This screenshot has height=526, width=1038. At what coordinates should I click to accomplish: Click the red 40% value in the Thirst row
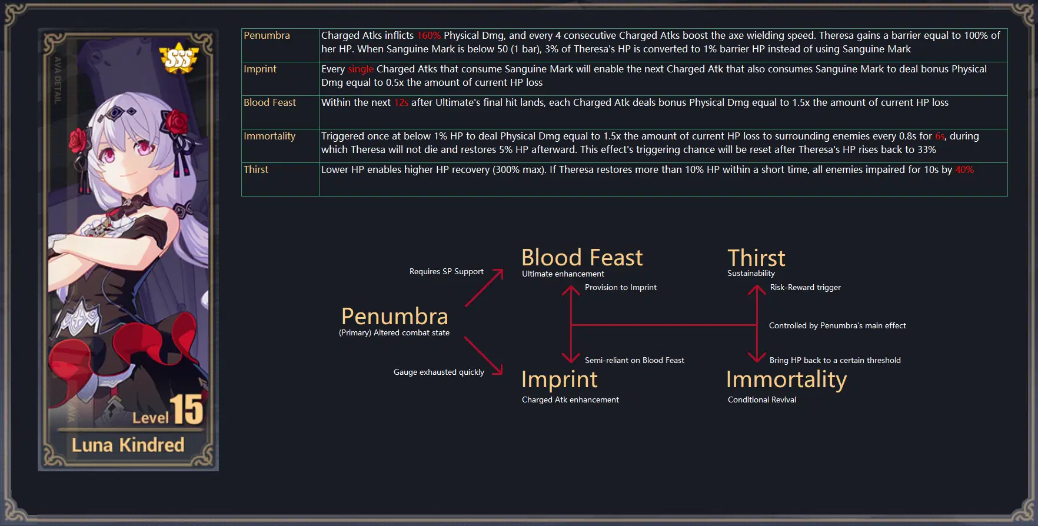click(x=964, y=169)
